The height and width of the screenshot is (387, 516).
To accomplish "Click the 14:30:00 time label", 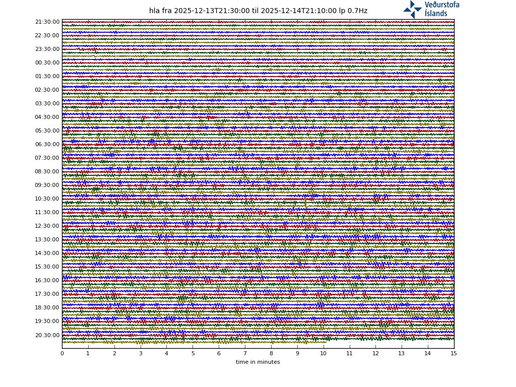I will 47,253.
